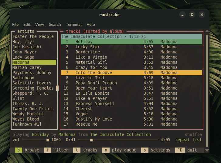Click 'tracks (sorted by album)' panel title
This screenshot has height=163, width=221.
pos(95,31)
